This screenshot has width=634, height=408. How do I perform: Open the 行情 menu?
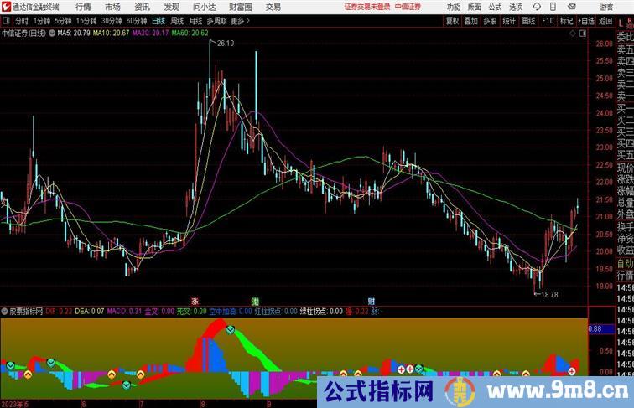click(83, 7)
